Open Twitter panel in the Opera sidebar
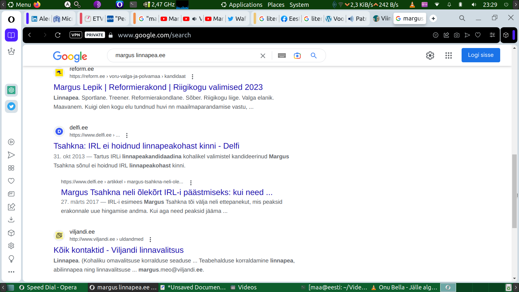Image resolution: width=519 pixels, height=292 pixels. [x=11, y=106]
